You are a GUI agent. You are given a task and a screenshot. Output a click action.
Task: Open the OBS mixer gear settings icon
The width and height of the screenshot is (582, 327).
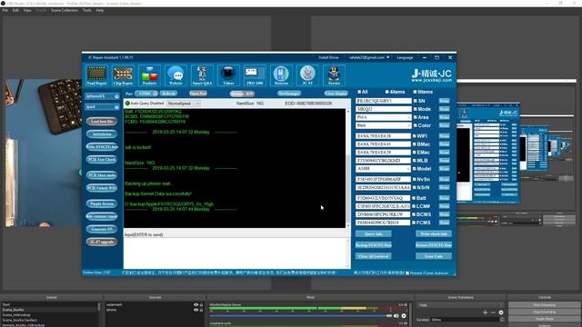(404, 316)
